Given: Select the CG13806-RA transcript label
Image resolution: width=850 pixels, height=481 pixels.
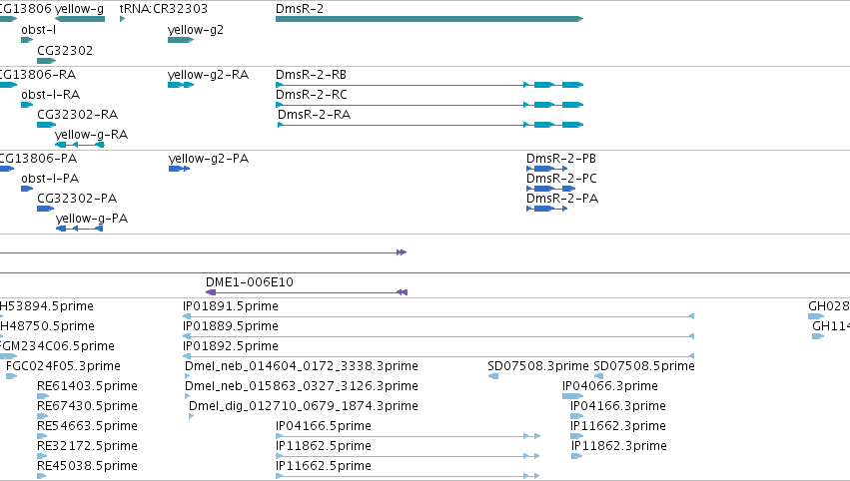Looking at the screenshot, I should point(37,75).
